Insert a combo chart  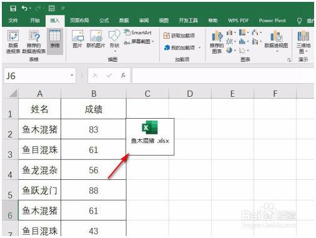point(257,41)
